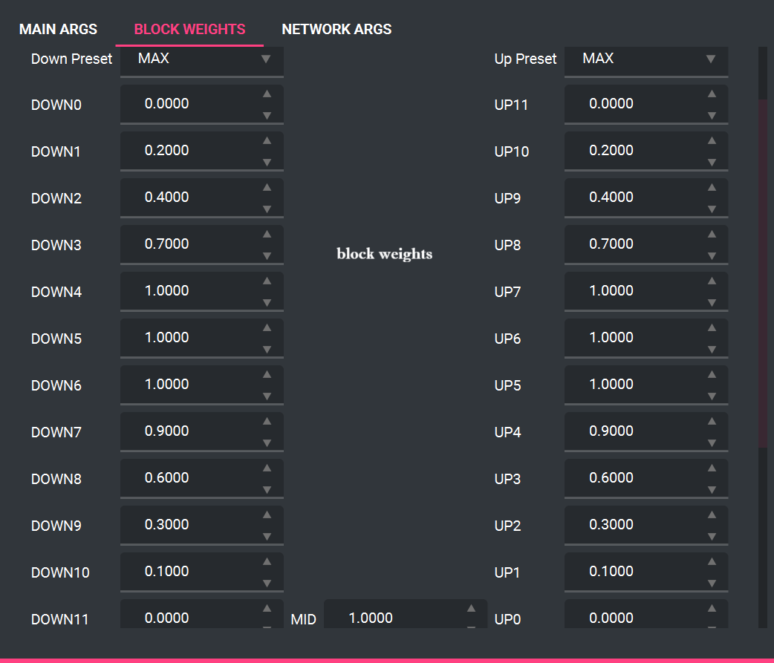Increase UP10 weight with up arrow
Viewport: 774px width, 663px height.
click(x=712, y=140)
